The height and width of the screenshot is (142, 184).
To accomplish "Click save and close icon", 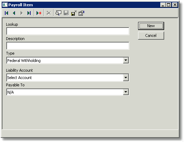I will coord(74,13).
